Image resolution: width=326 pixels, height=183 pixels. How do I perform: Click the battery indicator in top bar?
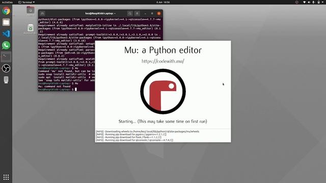(x=319, y=2)
